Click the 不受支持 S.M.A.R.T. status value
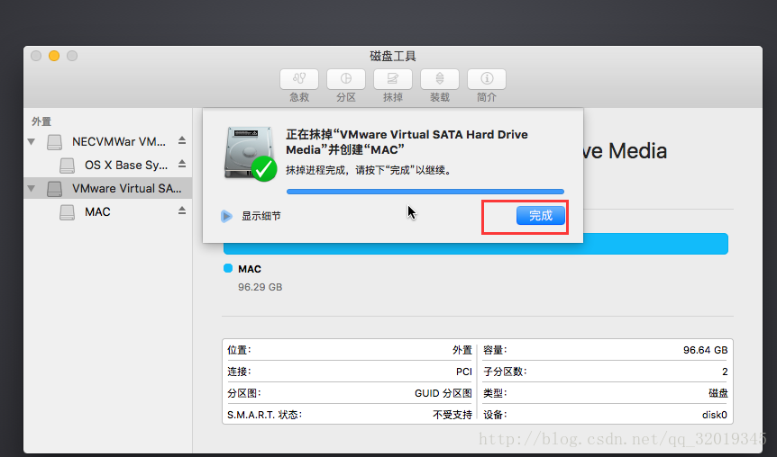 [x=452, y=415]
